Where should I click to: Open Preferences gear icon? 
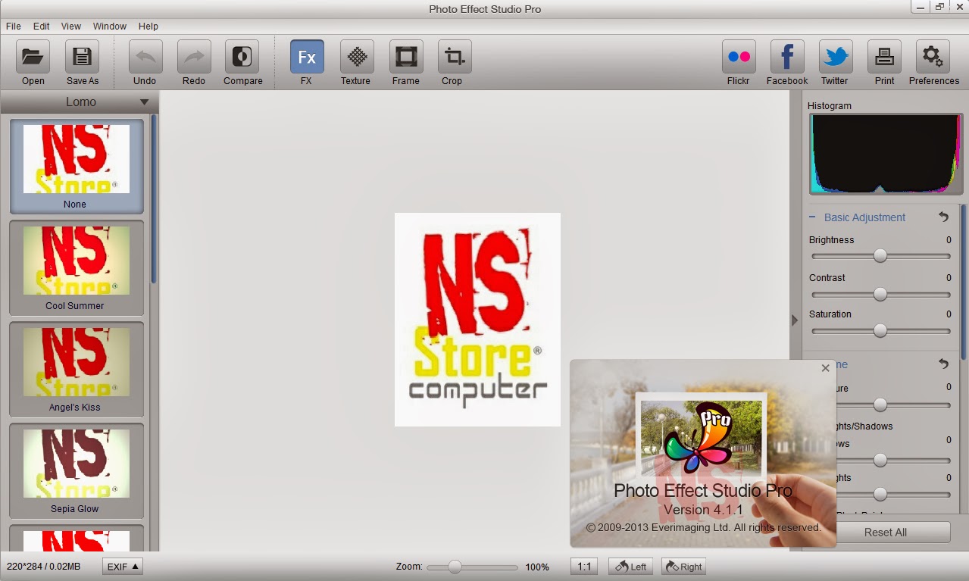[933, 57]
